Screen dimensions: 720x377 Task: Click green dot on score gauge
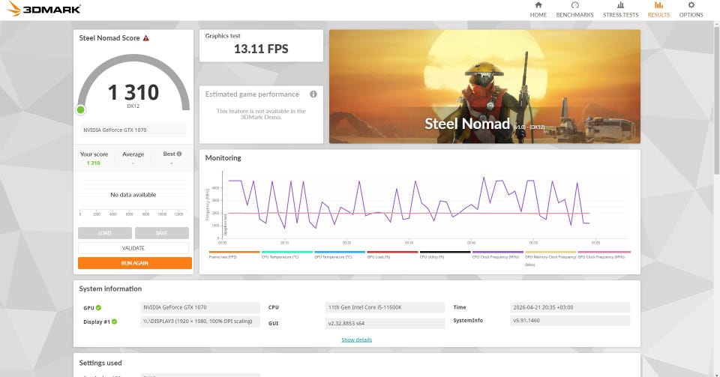coord(81,109)
